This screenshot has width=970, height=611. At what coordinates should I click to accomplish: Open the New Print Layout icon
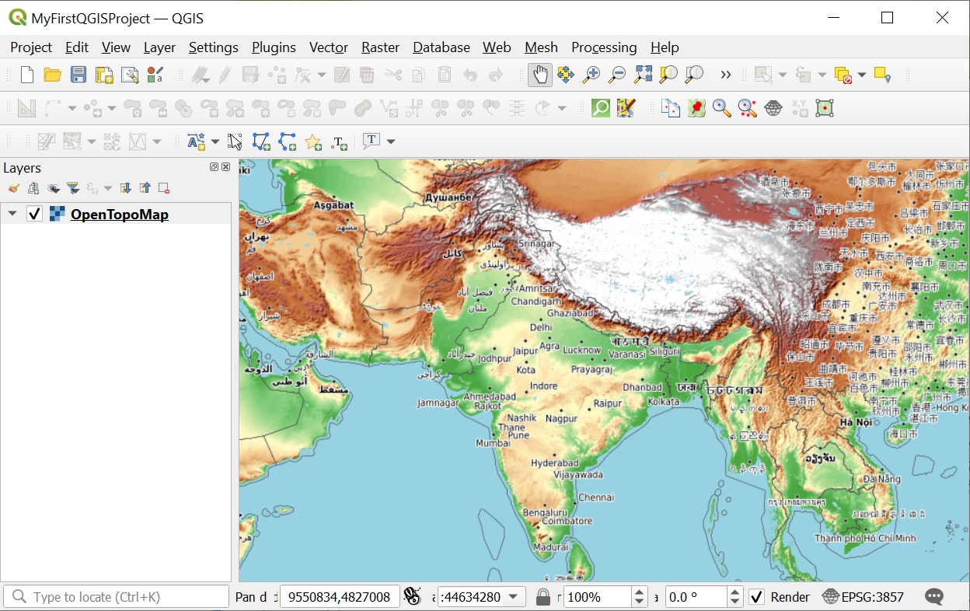click(x=104, y=75)
